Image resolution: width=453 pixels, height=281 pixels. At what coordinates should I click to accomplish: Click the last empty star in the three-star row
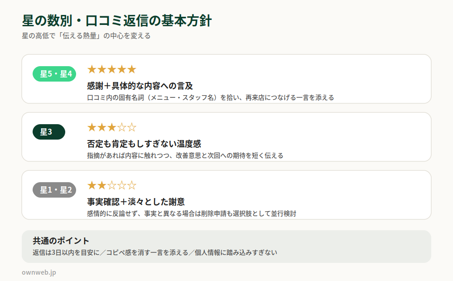click(x=132, y=127)
